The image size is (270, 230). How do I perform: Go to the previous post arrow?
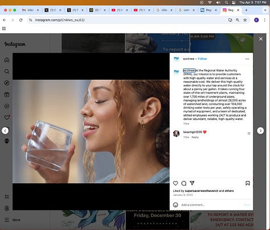pos(5,131)
